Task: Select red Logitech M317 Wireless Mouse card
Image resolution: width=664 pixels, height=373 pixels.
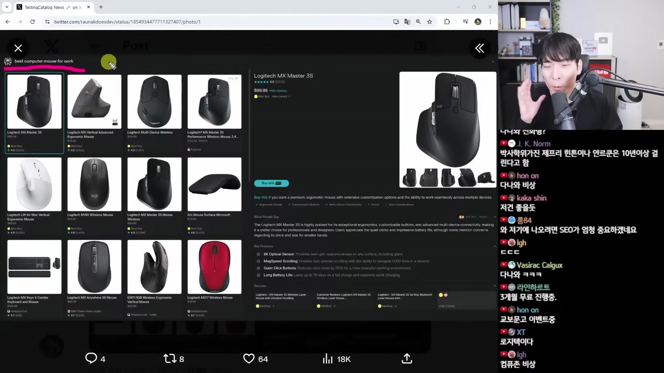Action: point(214,278)
